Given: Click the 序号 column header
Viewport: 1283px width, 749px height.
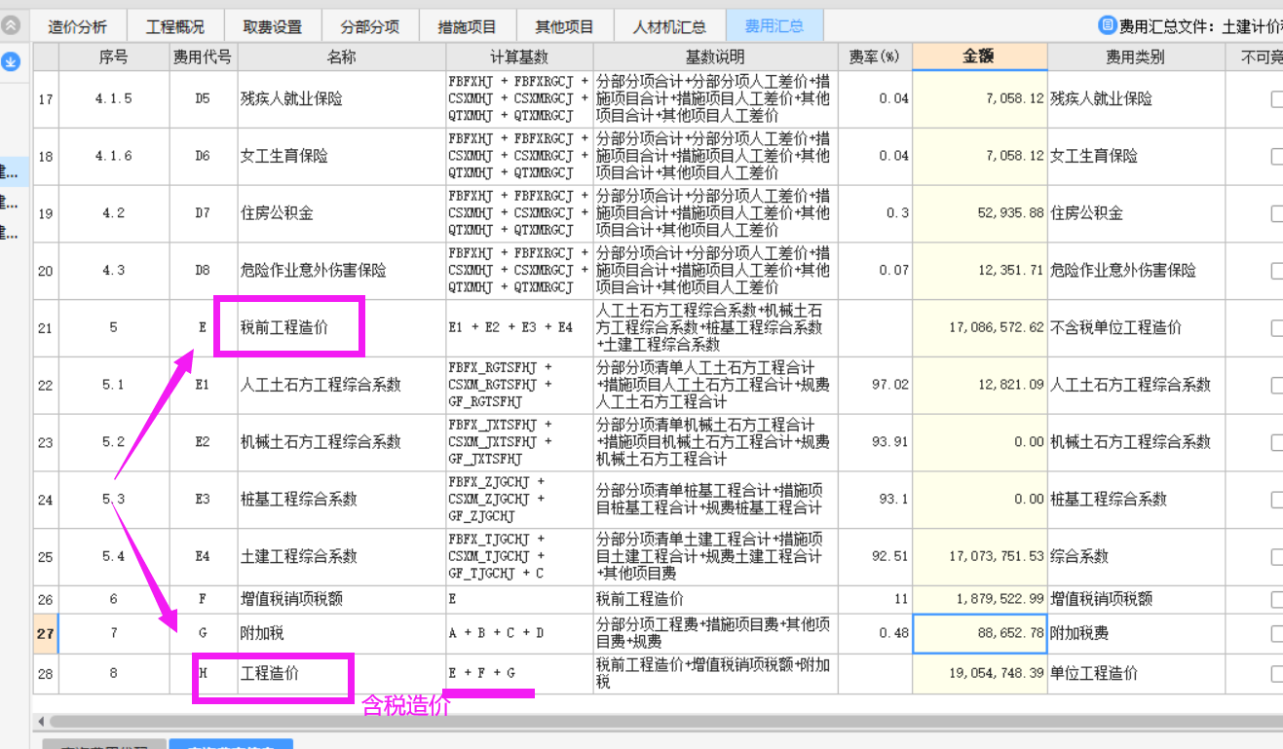Looking at the screenshot, I should (x=114, y=57).
